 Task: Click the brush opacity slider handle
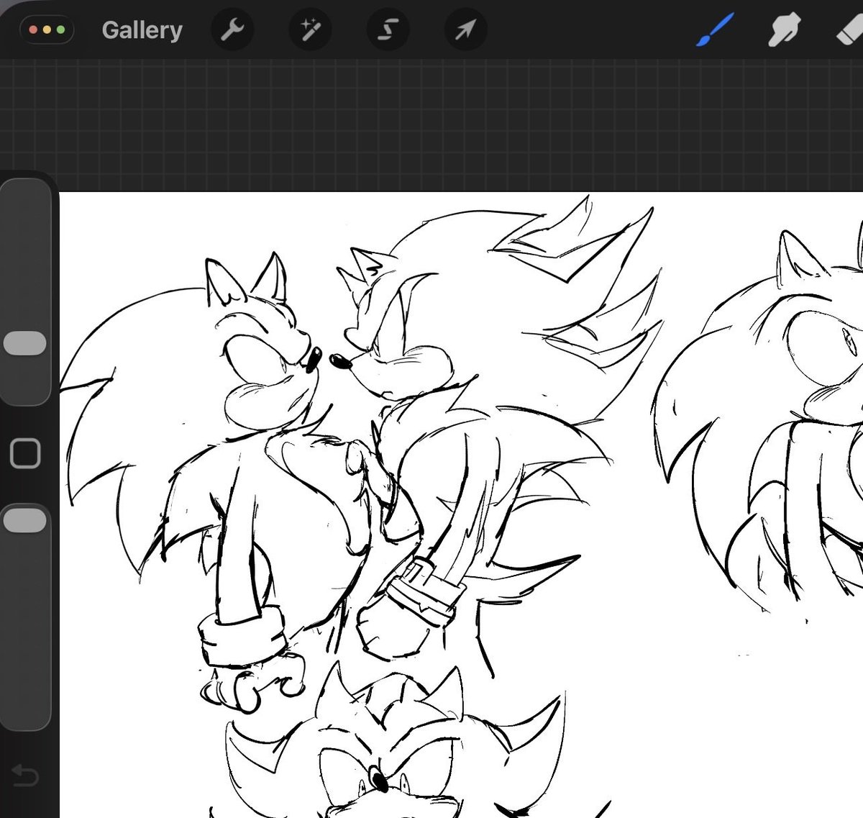[x=25, y=520]
